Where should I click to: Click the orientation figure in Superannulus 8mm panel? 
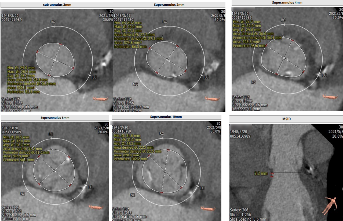(96, 207)
